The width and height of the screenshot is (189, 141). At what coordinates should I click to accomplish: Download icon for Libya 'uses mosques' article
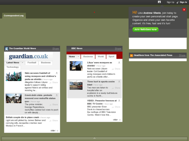(x=119, y=63)
